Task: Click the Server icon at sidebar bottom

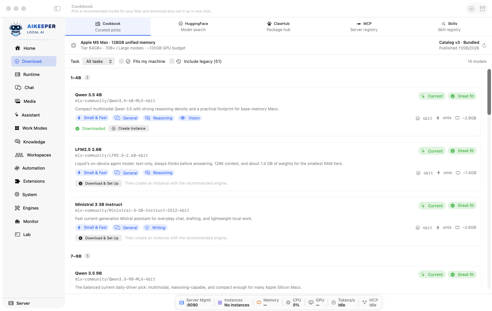Action: [11, 303]
